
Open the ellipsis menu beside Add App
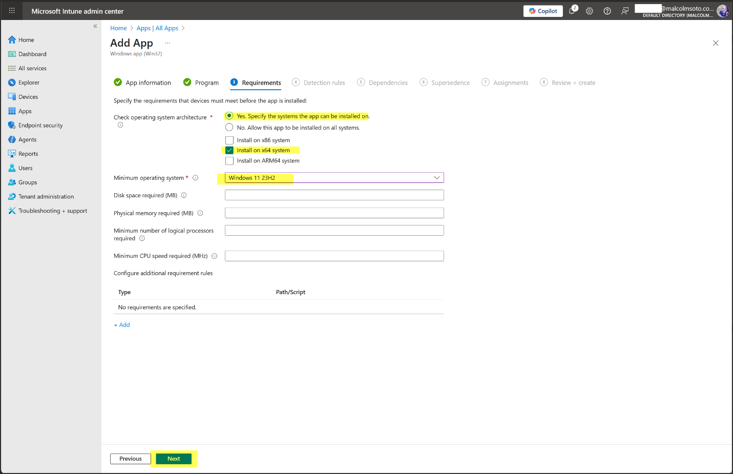pyautogui.click(x=167, y=43)
